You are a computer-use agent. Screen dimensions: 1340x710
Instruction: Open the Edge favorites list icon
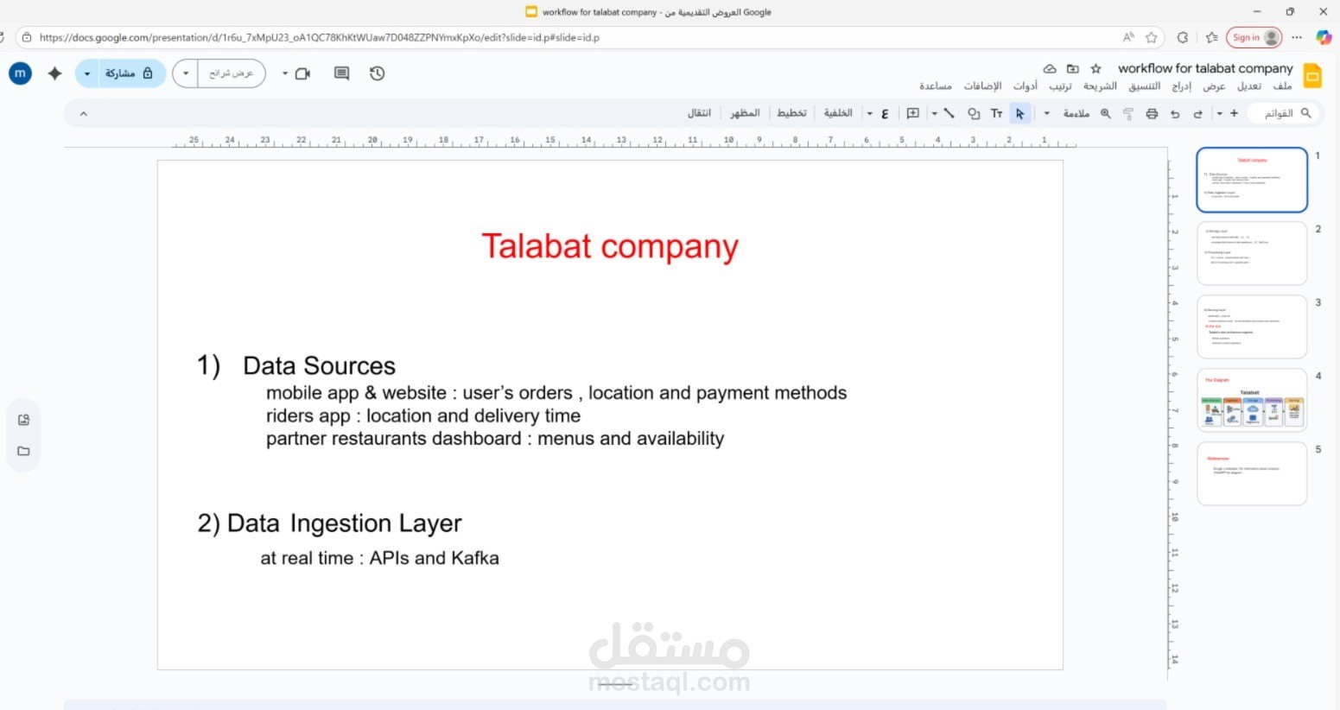[x=1211, y=37]
